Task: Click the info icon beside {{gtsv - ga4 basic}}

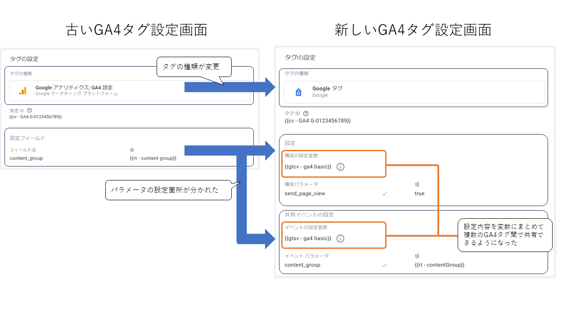Action: tap(341, 238)
